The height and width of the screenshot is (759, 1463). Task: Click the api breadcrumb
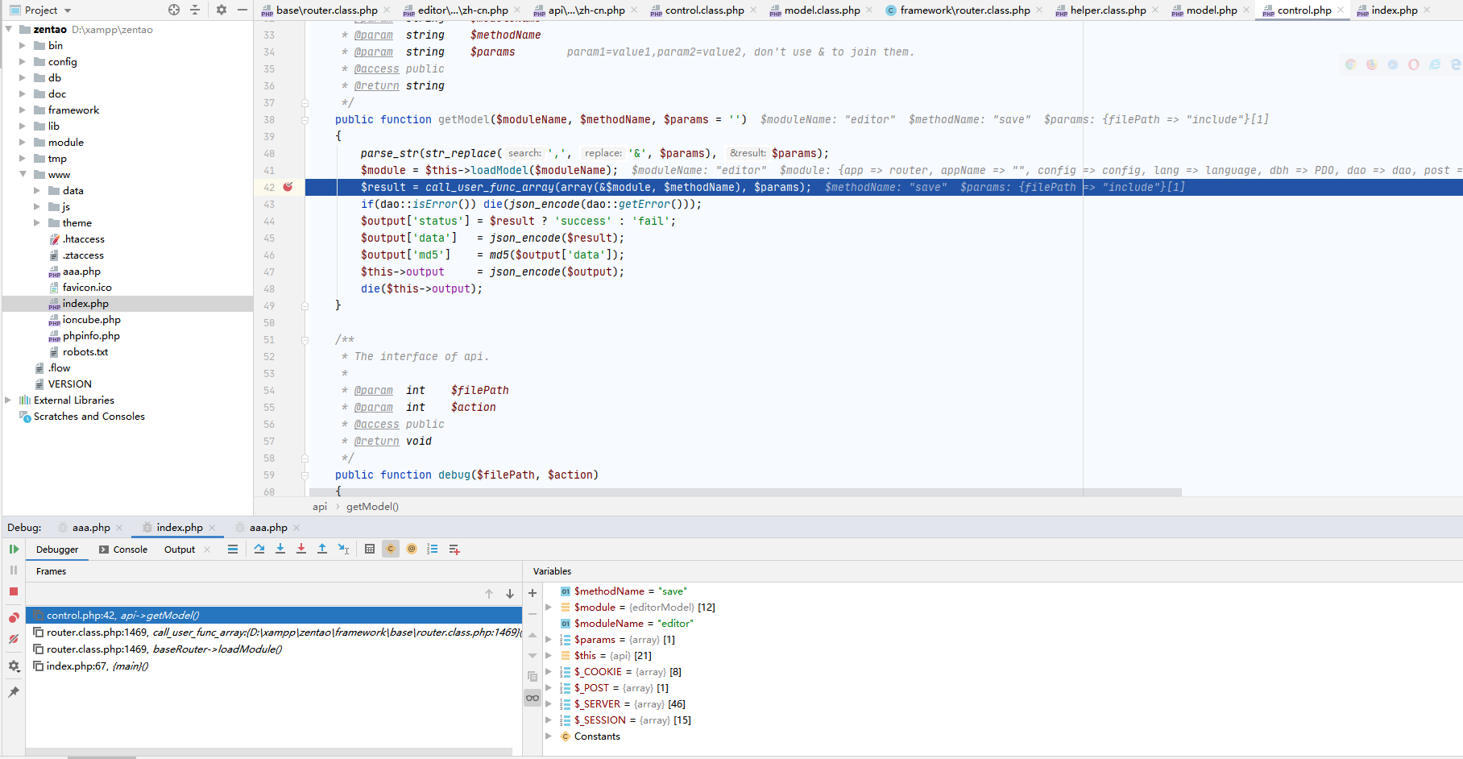pos(320,507)
